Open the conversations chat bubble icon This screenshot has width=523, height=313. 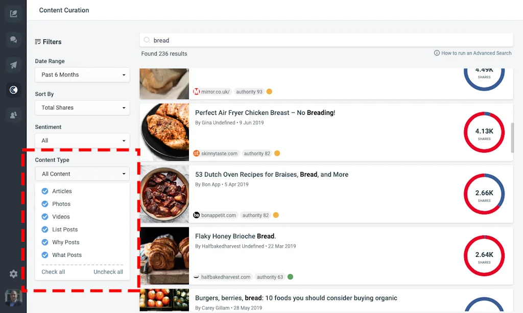click(x=13, y=39)
